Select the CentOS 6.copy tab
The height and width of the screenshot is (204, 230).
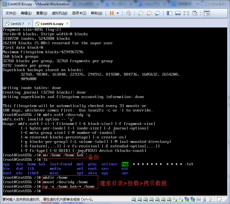tap(52, 24)
